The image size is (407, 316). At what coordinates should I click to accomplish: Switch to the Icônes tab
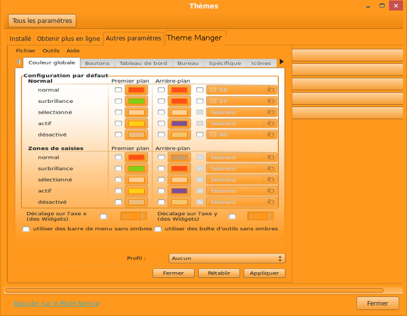coord(261,63)
